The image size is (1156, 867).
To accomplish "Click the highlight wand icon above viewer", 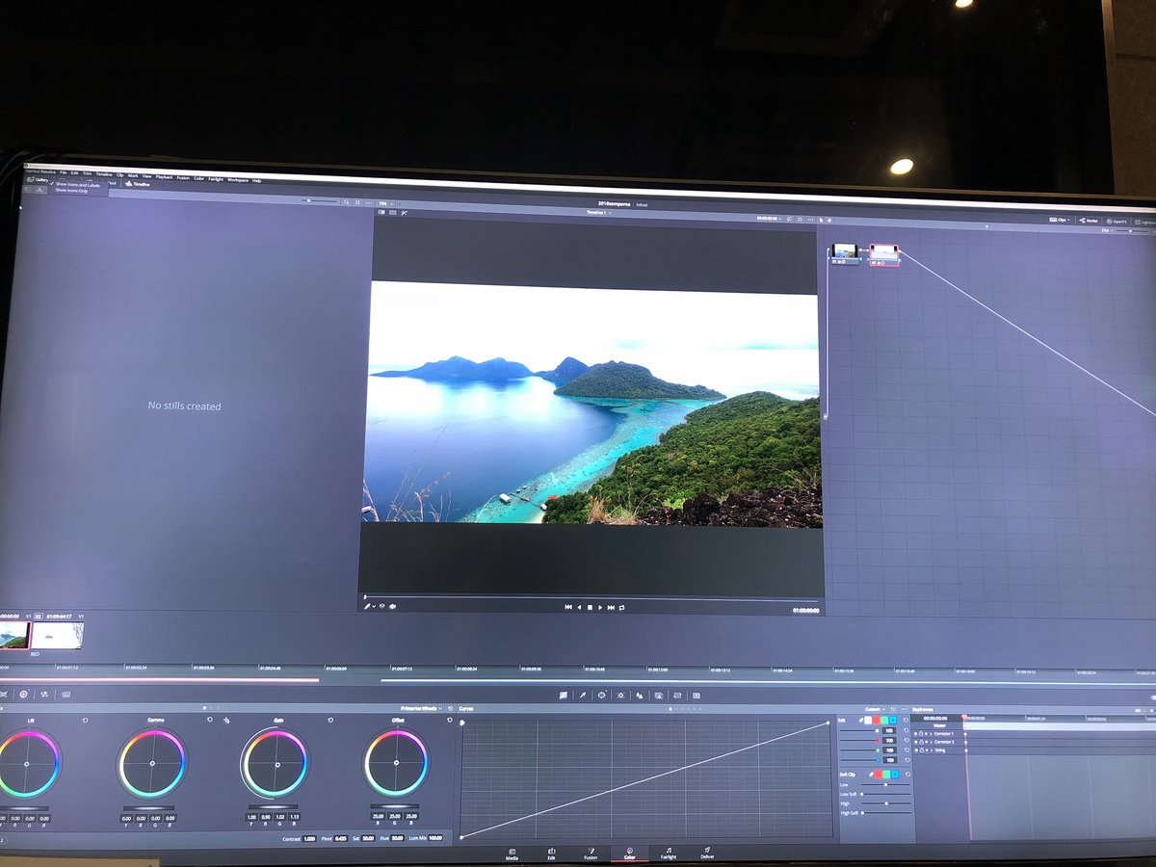I will pos(404,212).
